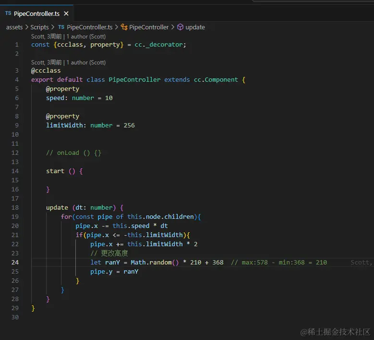
Task: Click the update method name in code
Action: 57,208
